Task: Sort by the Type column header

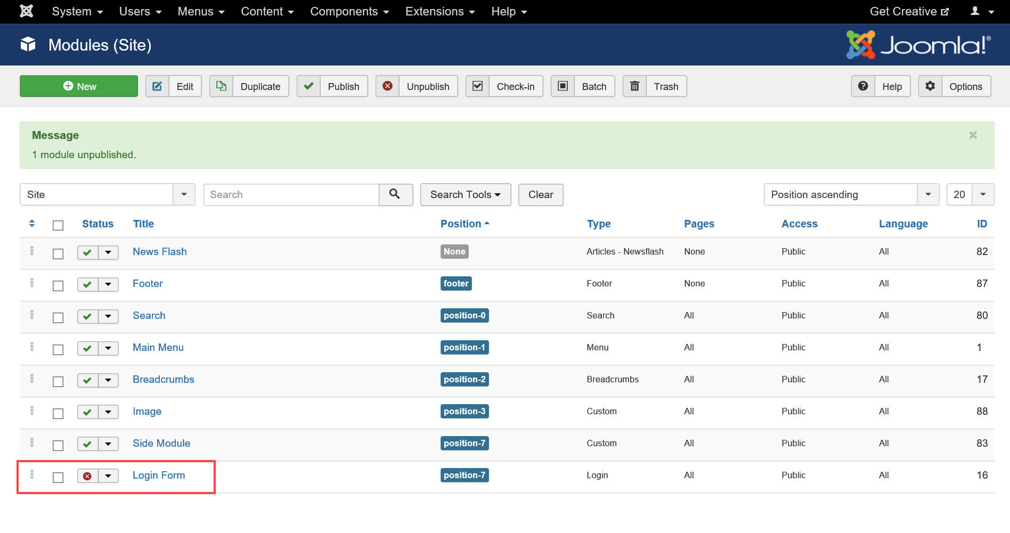Action: (599, 224)
